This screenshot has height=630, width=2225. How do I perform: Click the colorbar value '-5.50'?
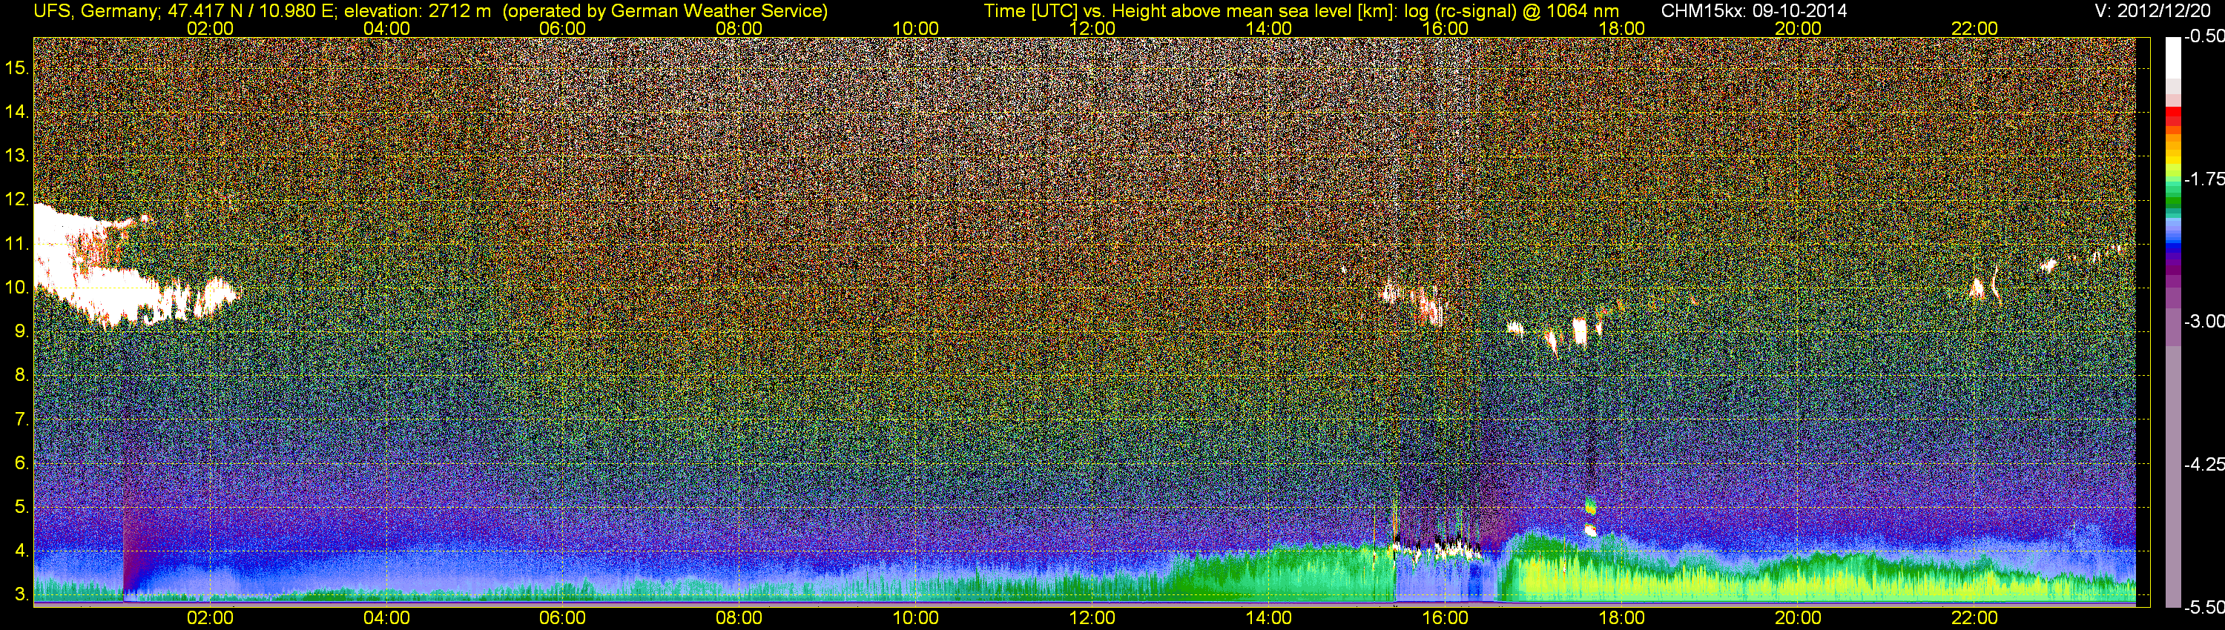coord(2203,608)
